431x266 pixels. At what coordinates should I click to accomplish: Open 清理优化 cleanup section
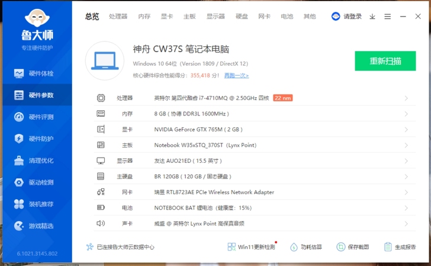click(37, 161)
